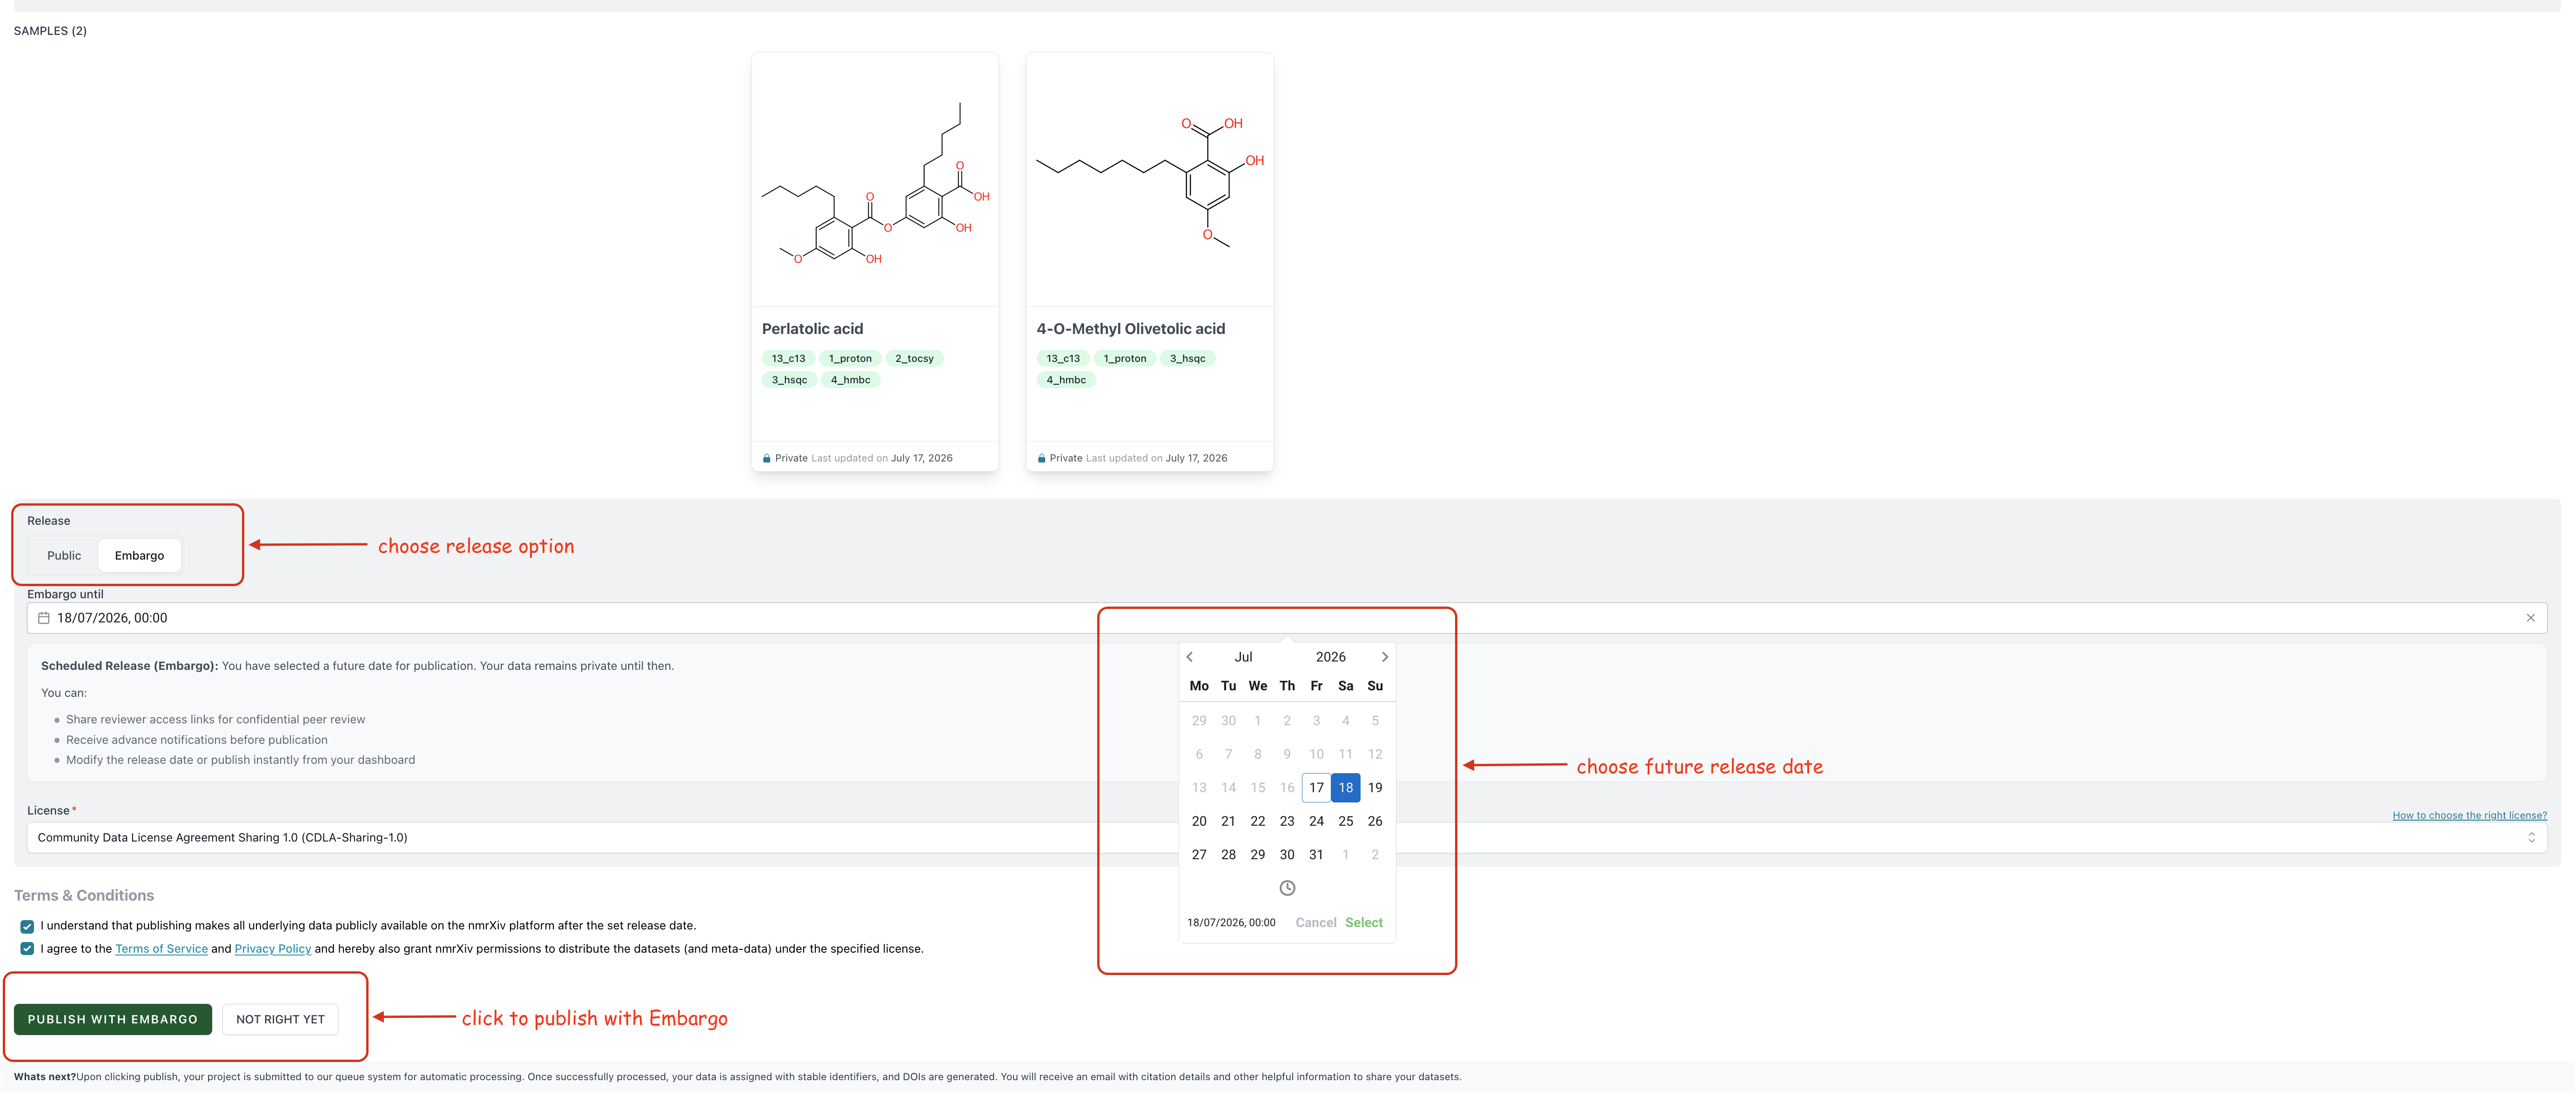Edit the Embargo until date field
This screenshot has height=1109, width=2576.
pyautogui.click(x=1286, y=618)
